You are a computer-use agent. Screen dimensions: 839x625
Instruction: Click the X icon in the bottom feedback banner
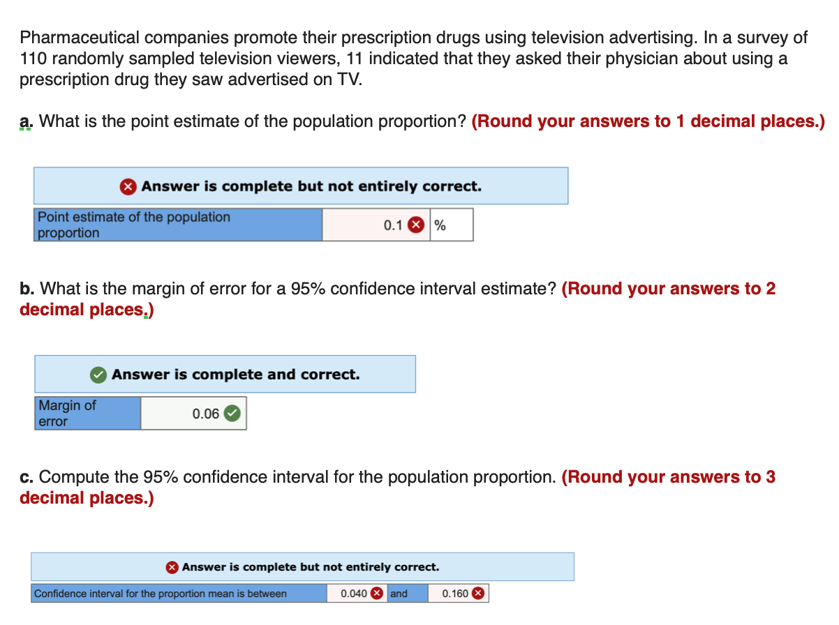[x=172, y=566]
